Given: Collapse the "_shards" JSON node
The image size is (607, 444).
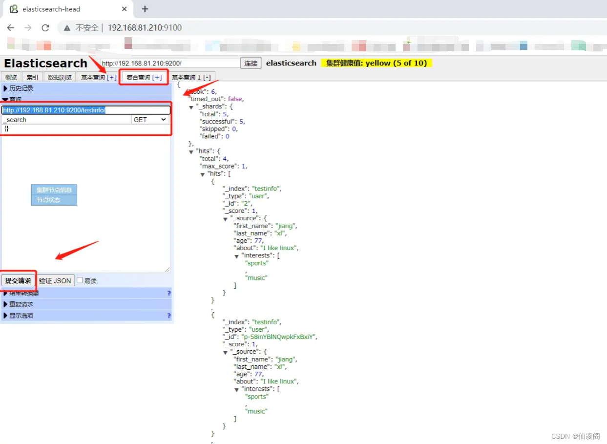Looking at the screenshot, I should click(191, 107).
